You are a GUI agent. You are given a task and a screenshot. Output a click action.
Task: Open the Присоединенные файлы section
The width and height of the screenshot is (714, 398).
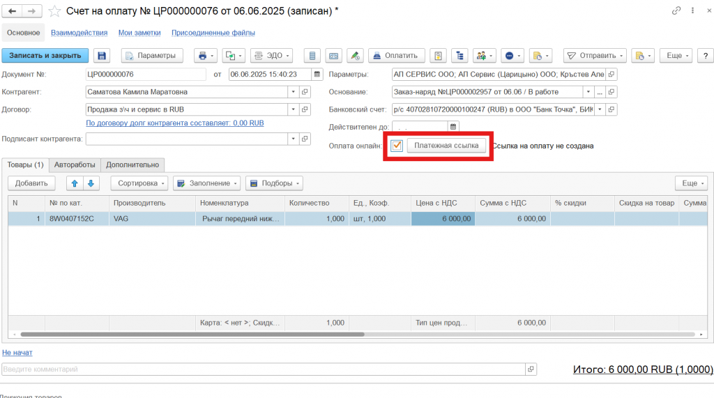[x=213, y=33]
